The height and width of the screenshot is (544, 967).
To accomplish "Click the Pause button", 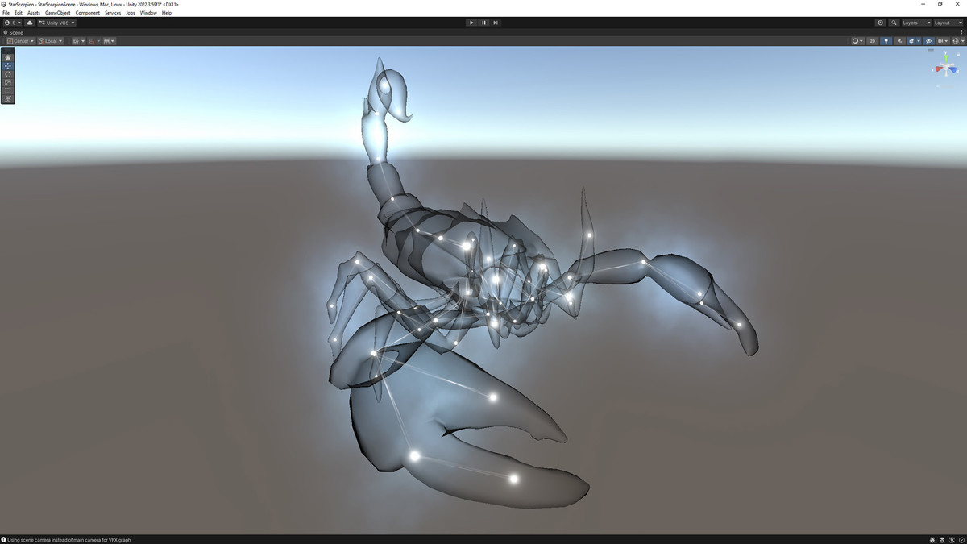I will tap(483, 23).
